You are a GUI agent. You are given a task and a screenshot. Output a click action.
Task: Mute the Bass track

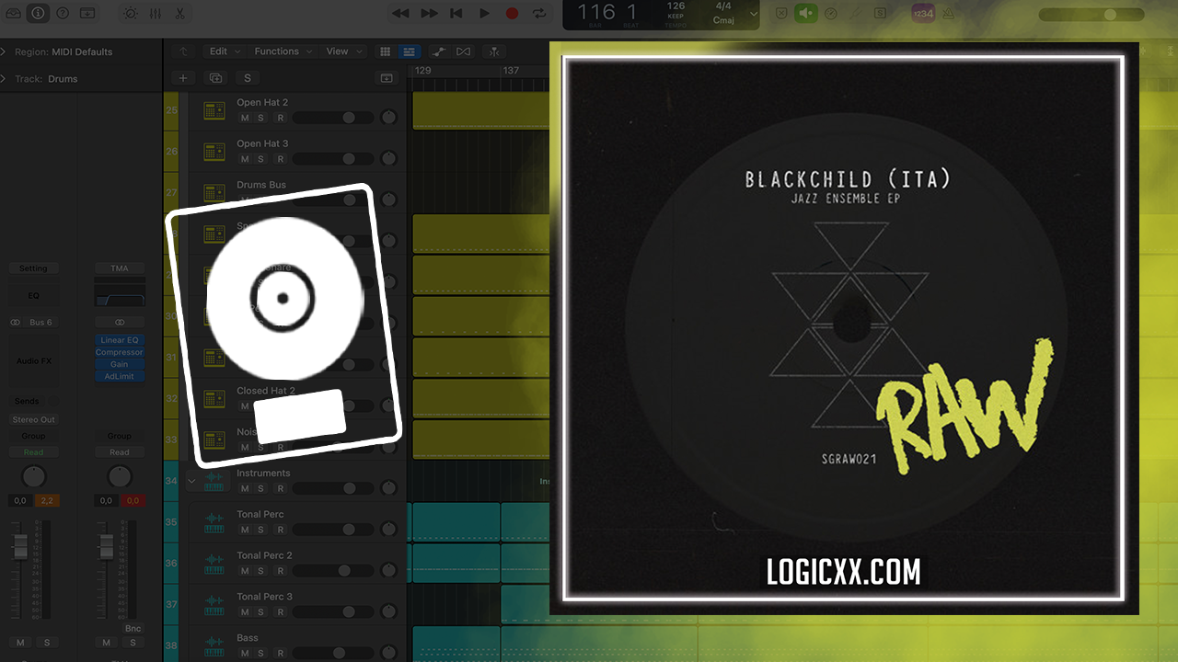click(x=245, y=653)
